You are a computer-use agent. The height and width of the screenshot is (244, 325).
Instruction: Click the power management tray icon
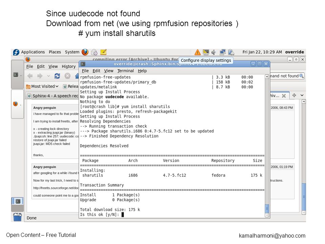coord(231,52)
